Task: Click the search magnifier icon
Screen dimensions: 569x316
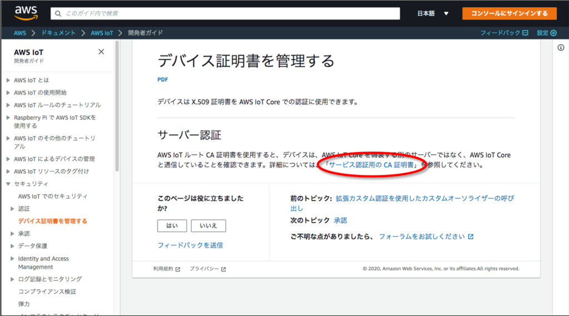Action: (x=58, y=13)
